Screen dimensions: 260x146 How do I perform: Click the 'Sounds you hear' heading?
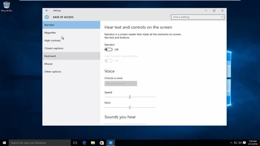click(x=120, y=117)
